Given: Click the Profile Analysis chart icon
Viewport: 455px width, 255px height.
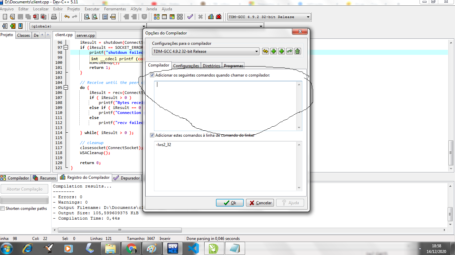Looking at the screenshot, I should (211, 17).
